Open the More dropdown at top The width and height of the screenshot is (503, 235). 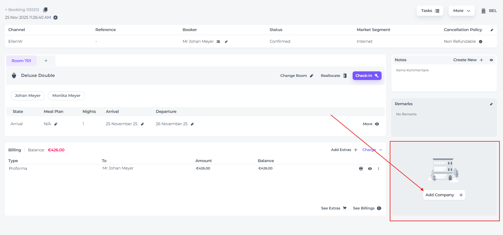point(461,11)
